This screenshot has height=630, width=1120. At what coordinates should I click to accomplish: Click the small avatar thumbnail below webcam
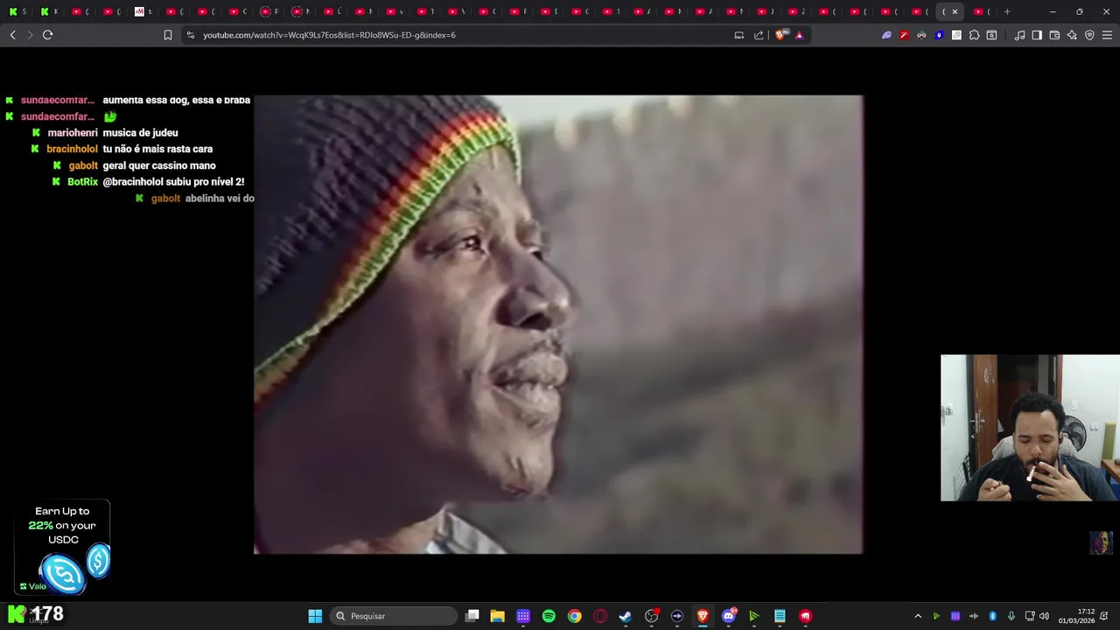[1101, 542]
